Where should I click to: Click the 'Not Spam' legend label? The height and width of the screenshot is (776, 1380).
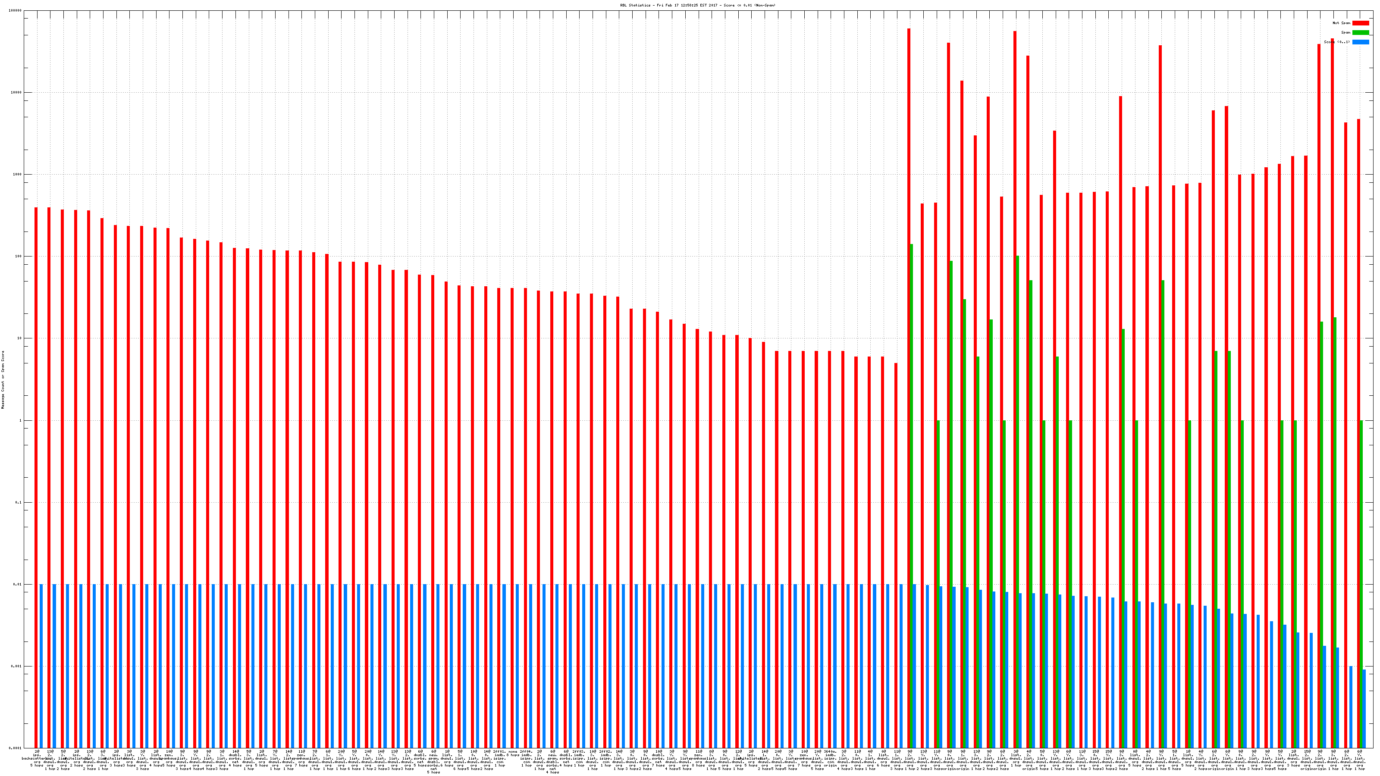coord(1342,23)
